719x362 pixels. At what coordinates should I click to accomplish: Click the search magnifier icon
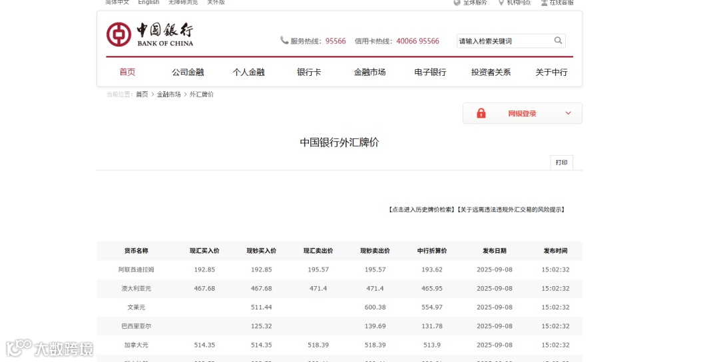click(558, 41)
